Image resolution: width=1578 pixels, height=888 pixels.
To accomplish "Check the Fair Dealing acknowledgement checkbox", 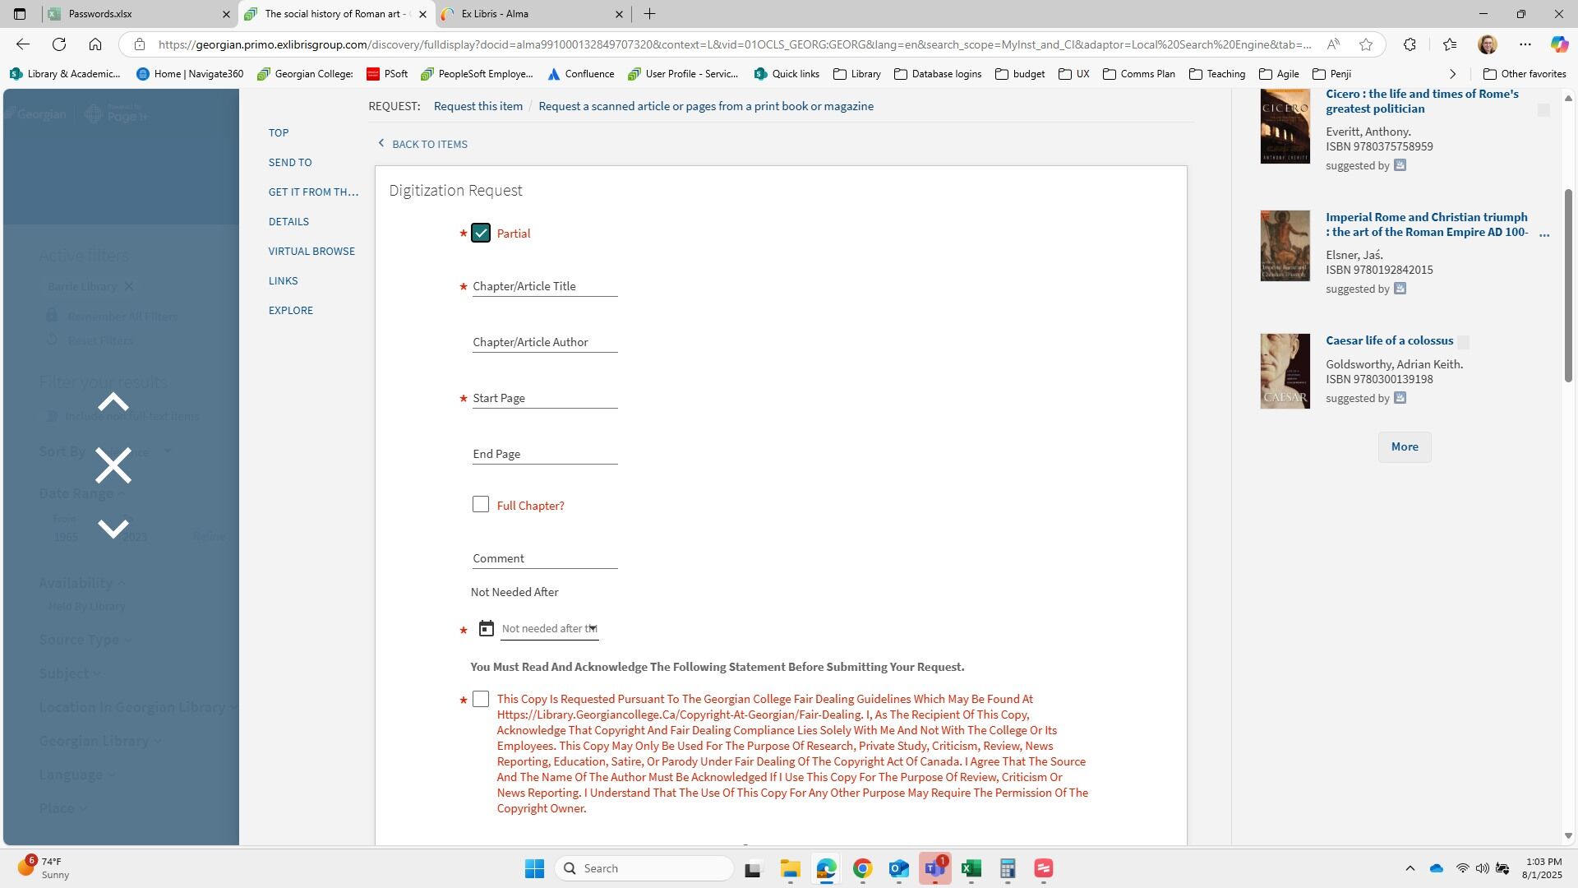I will [481, 699].
